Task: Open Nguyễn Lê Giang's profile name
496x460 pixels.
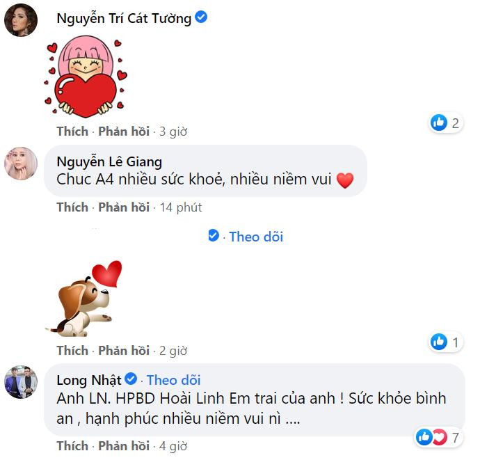Action: [x=109, y=161]
